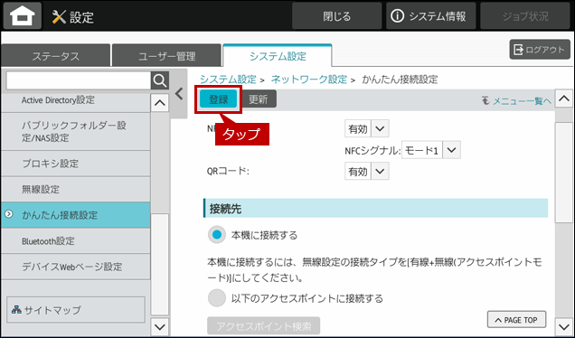Image resolution: width=575 pixels, height=338 pixels.
Task: Open プロキシ設定 menu item
Action: pyautogui.click(x=76, y=164)
